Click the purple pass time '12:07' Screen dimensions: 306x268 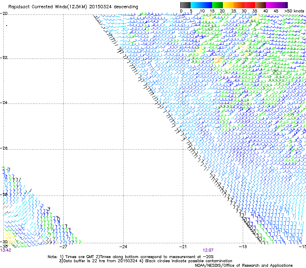pyautogui.click(x=208, y=250)
